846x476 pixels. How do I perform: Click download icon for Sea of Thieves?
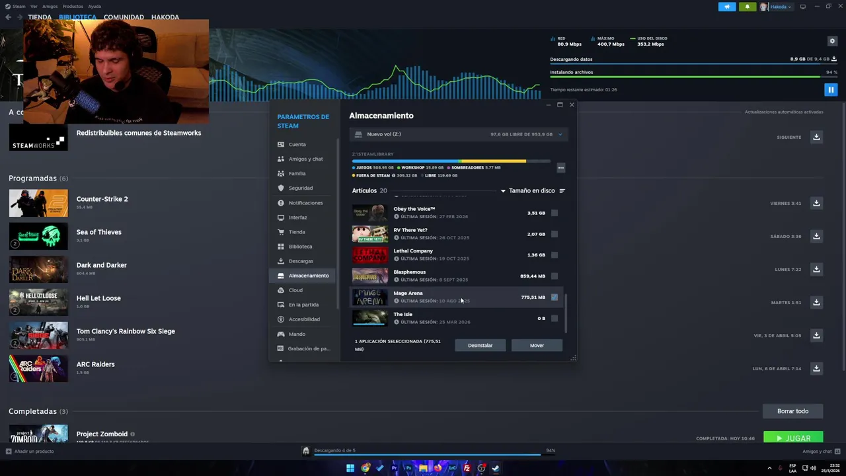pyautogui.click(x=816, y=236)
